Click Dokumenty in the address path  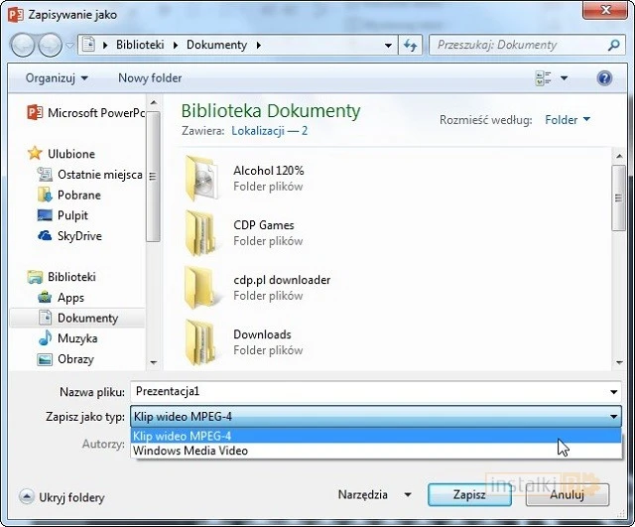click(216, 45)
